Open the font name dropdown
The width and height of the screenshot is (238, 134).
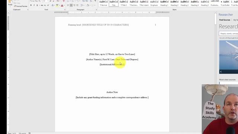41,1
